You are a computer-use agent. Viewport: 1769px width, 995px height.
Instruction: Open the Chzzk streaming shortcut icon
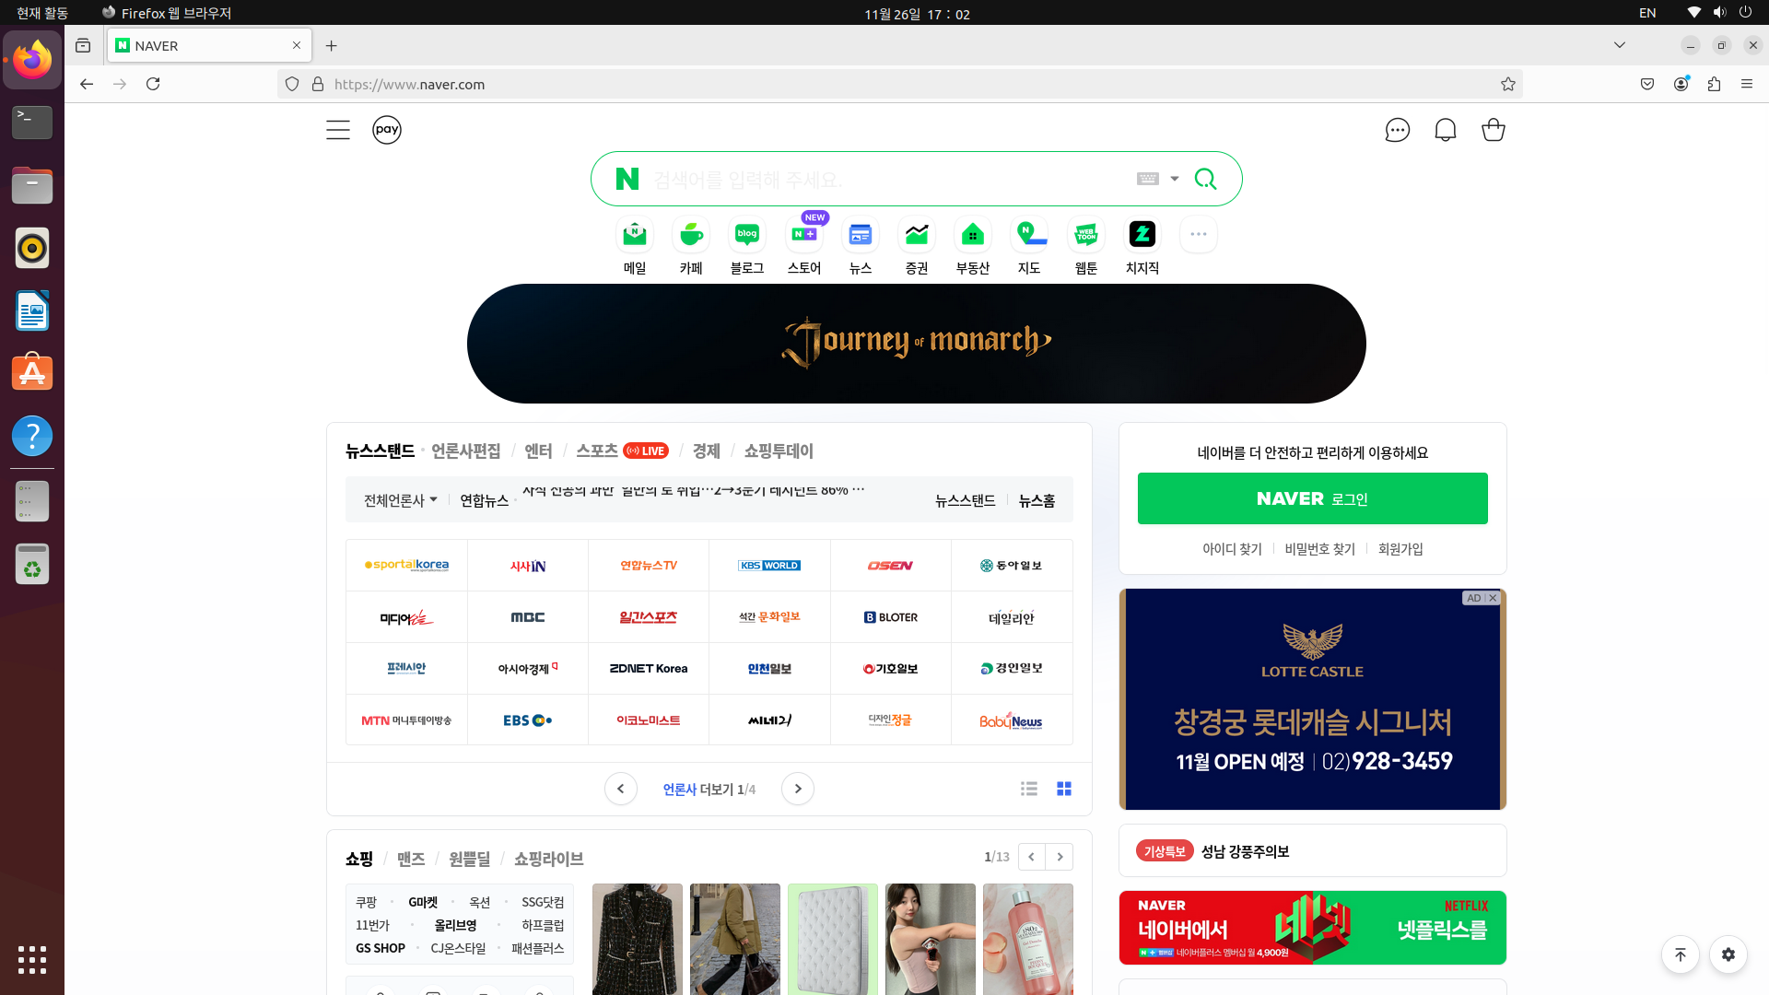[x=1142, y=236]
